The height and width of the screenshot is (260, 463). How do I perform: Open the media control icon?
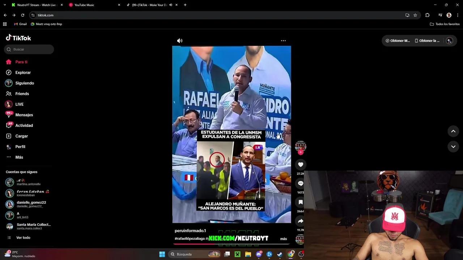click(440, 15)
